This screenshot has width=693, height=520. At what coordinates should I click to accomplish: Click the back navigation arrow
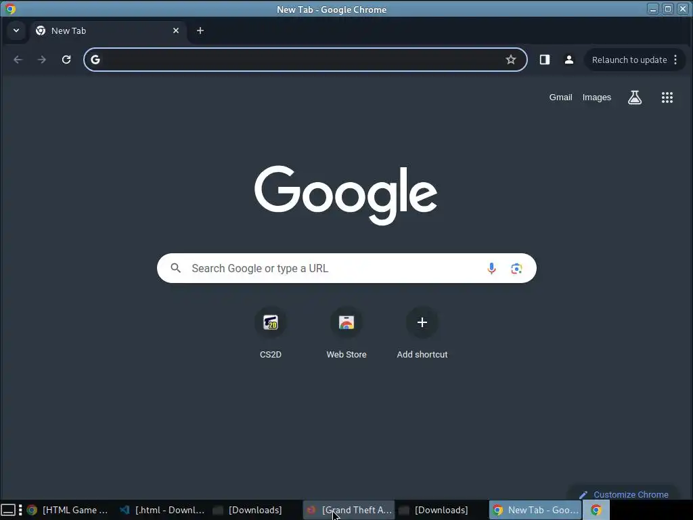click(x=18, y=60)
